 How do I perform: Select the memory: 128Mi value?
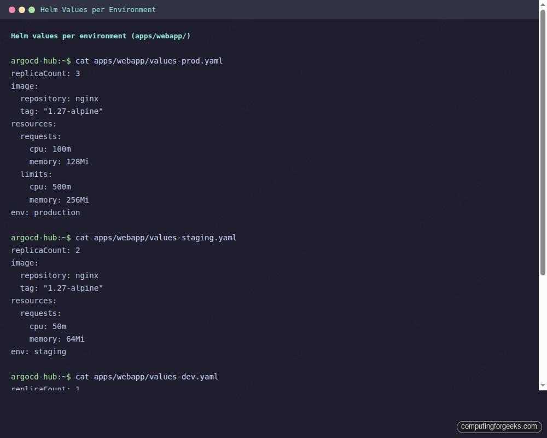pos(59,162)
